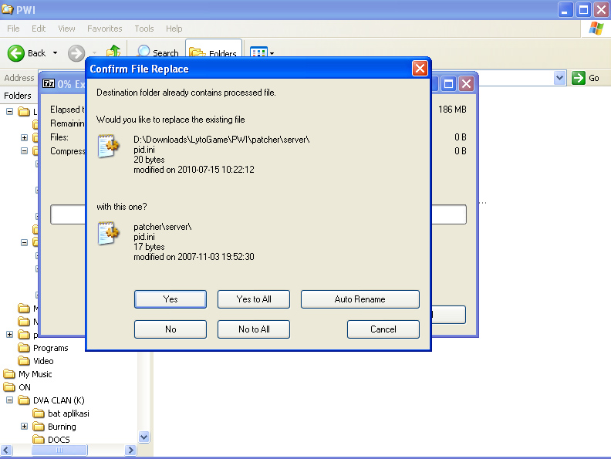Viewport: 611px width, 459px height.
Task: Click Yes to All button
Action: 254,299
